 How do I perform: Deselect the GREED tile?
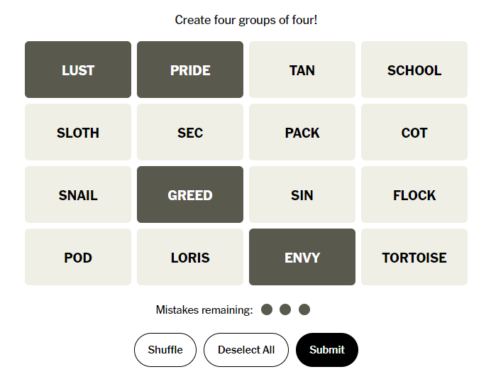coord(190,194)
